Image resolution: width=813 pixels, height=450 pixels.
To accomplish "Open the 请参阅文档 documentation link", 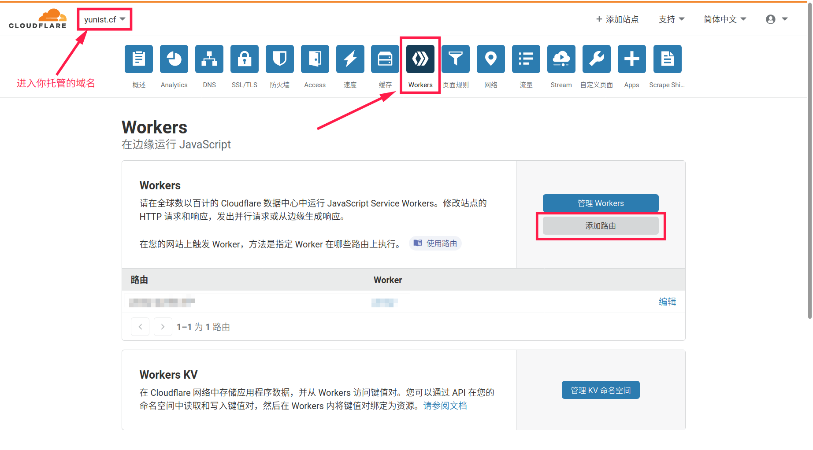I will (x=445, y=406).
